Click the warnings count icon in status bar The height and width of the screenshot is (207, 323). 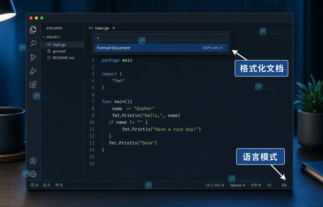pyautogui.click(x=45, y=185)
